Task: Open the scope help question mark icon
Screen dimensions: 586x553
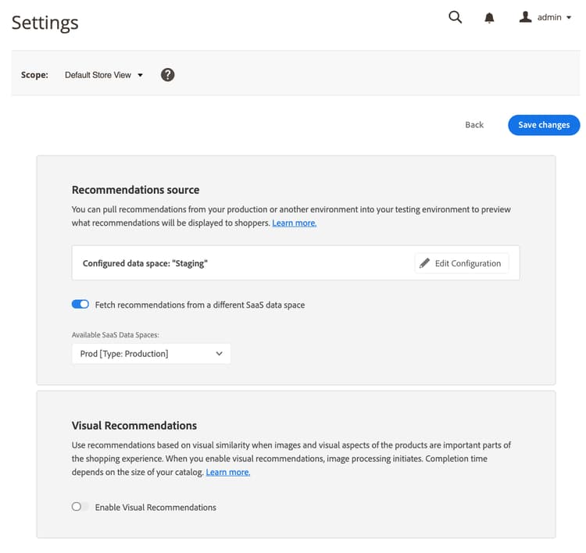Action: [167, 75]
